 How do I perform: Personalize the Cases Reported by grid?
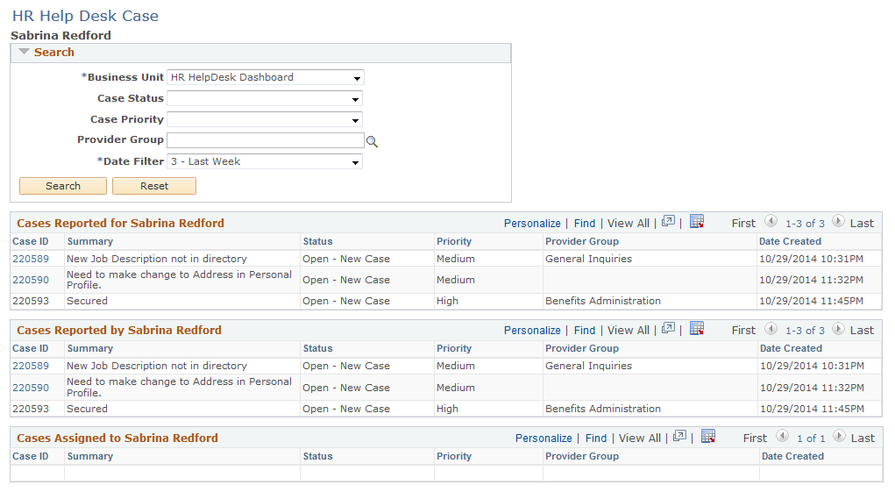point(532,330)
